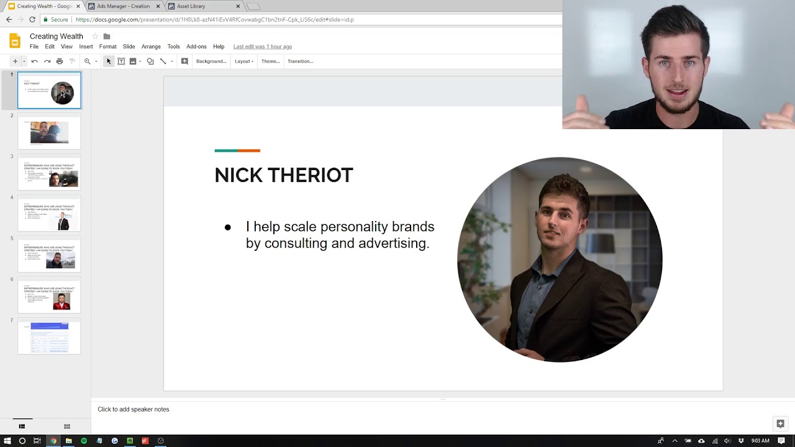Click the redo arrow in toolbar
Viewport: 795px width, 447px height.
(47, 61)
